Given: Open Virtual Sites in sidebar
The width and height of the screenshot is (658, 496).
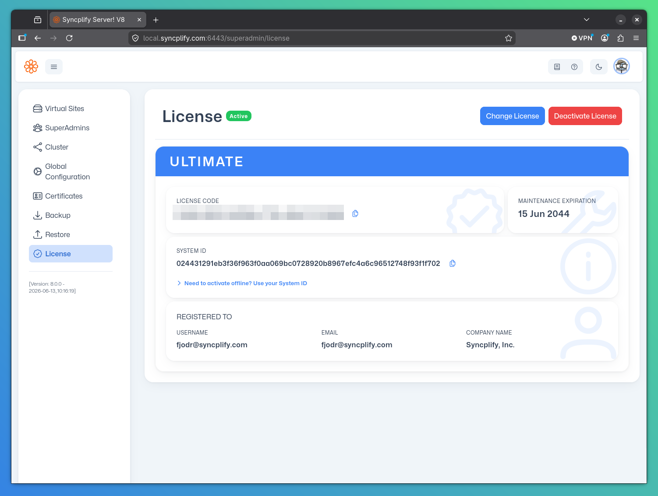Looking at the screenshot, I should pos(71,108).
